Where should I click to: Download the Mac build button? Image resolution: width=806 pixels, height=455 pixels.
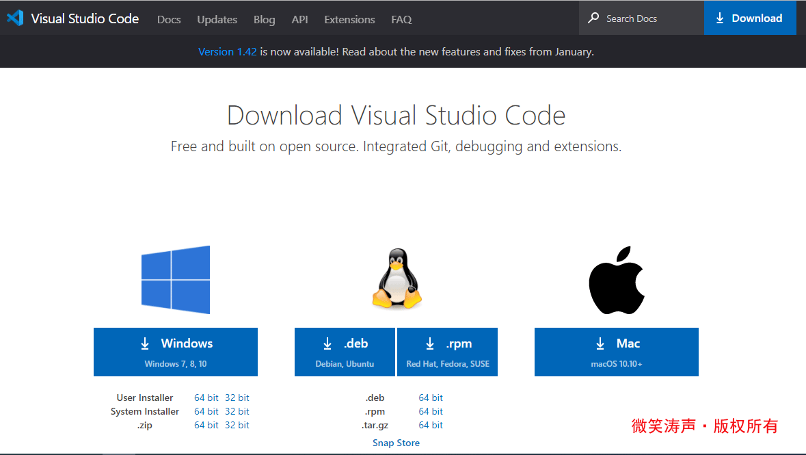pos(617,352)
